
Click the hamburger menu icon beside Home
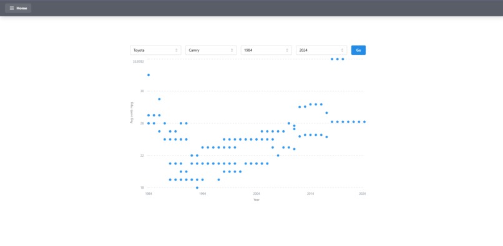[12, 8]
